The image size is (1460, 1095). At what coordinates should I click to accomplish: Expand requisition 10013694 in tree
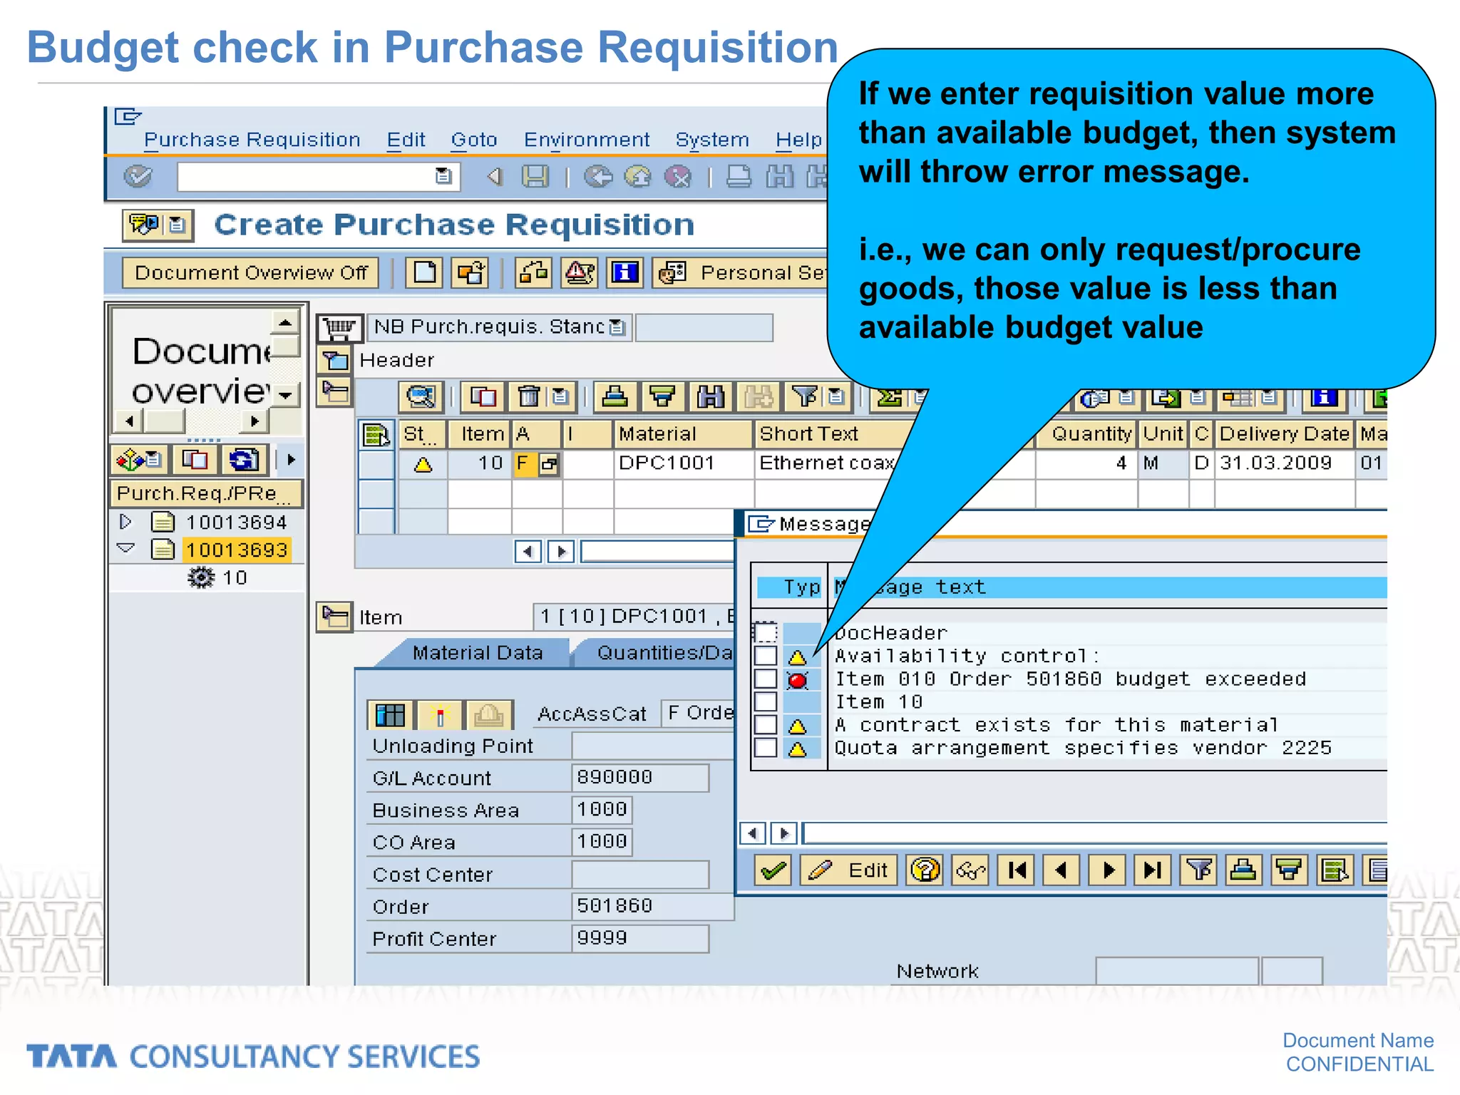(x=125, y=522)
